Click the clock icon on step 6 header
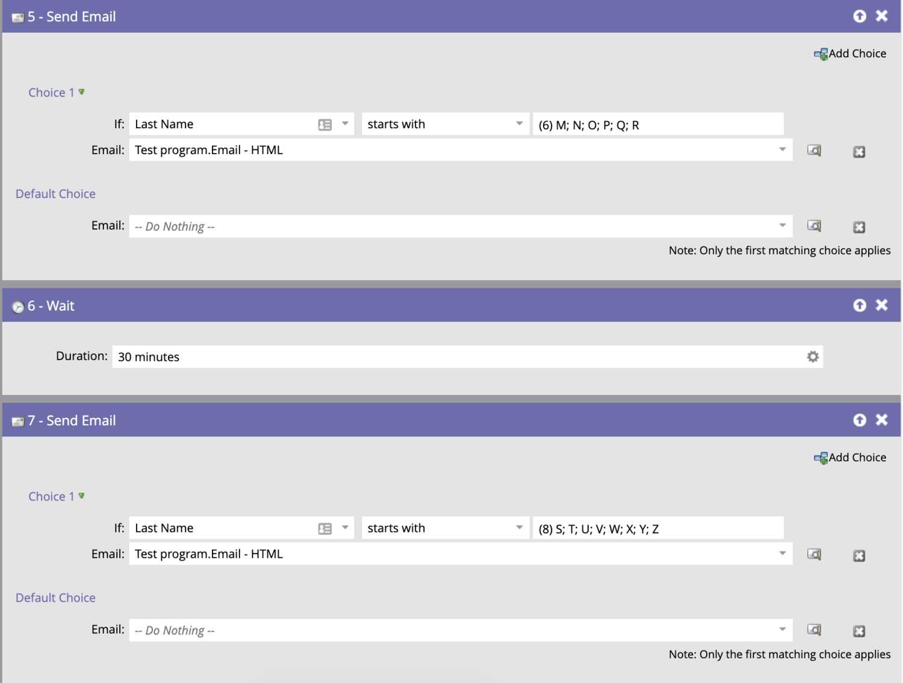The width and height of the screenshot is (903, 683). (x=18, y=307)
